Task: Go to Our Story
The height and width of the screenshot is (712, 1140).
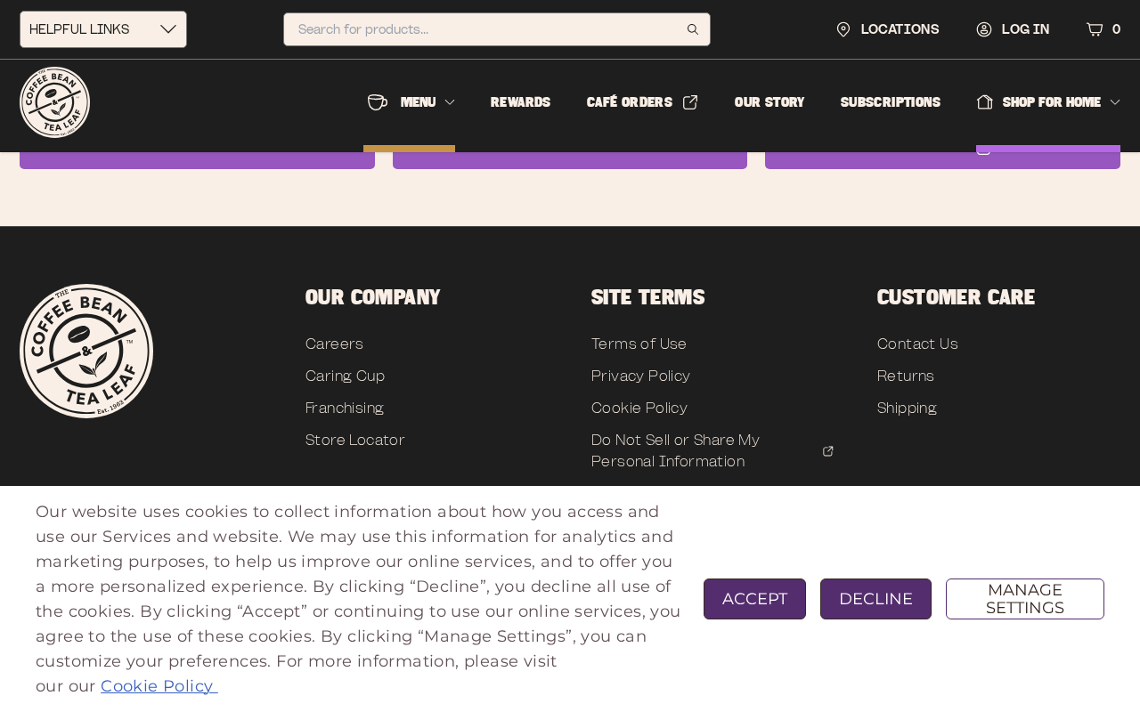Action: [x=769, y=102]
